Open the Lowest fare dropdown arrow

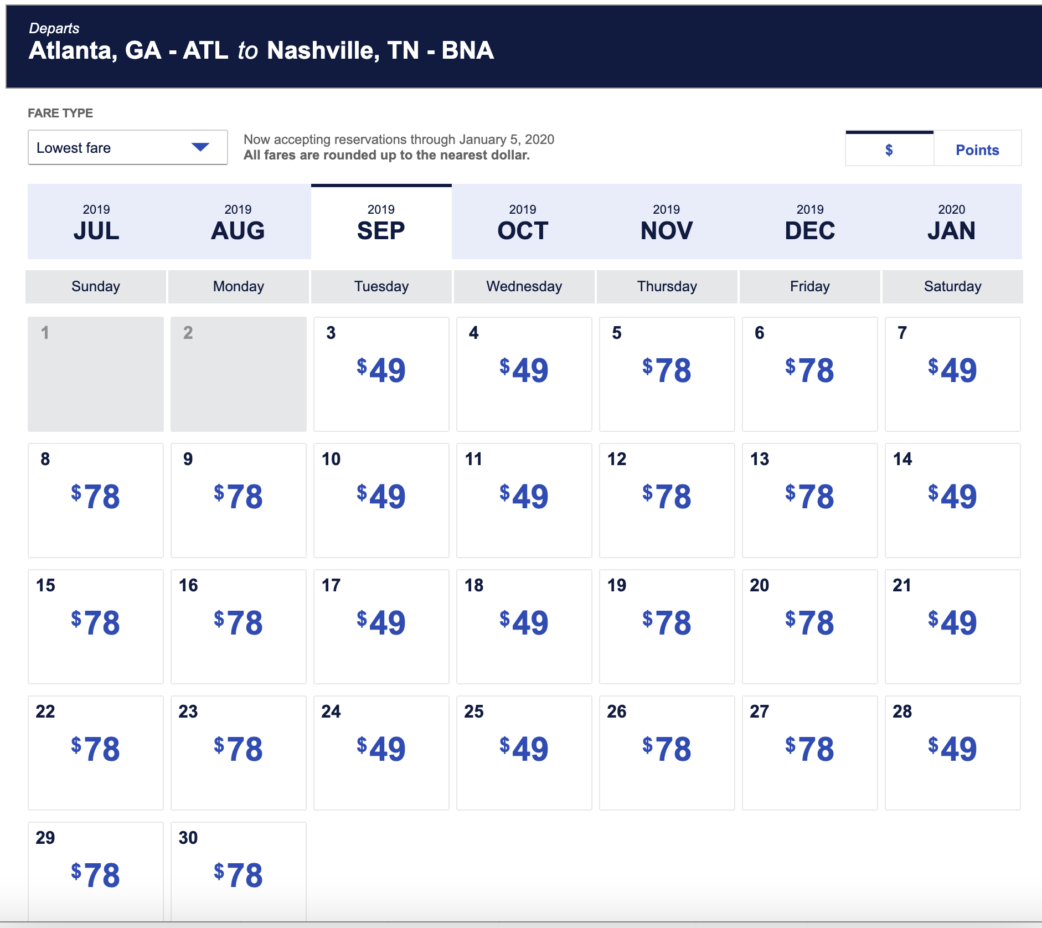click(x=200, y=147)
